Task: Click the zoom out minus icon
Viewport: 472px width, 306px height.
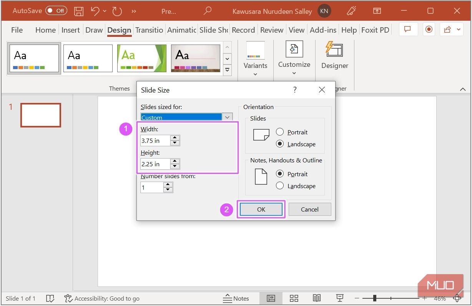Action: click(357, 298)
